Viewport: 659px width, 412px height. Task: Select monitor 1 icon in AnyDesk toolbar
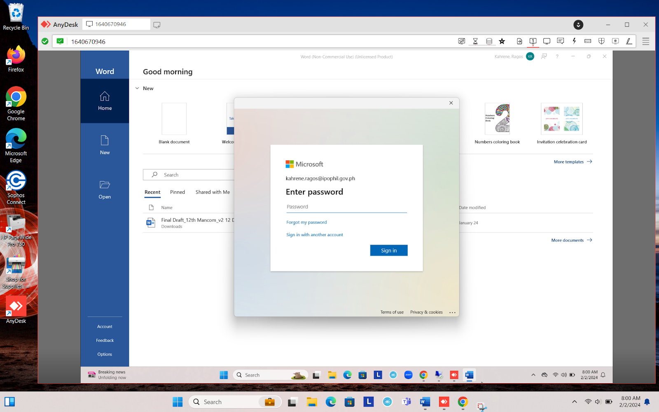[x=533, y=41]
